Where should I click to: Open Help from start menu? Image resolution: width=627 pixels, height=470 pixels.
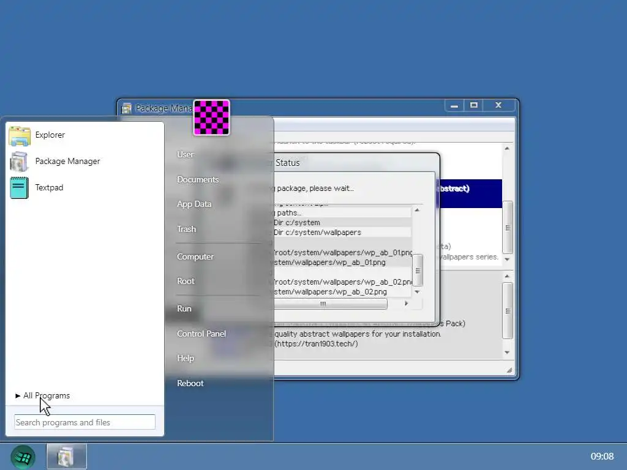point(185,359)
